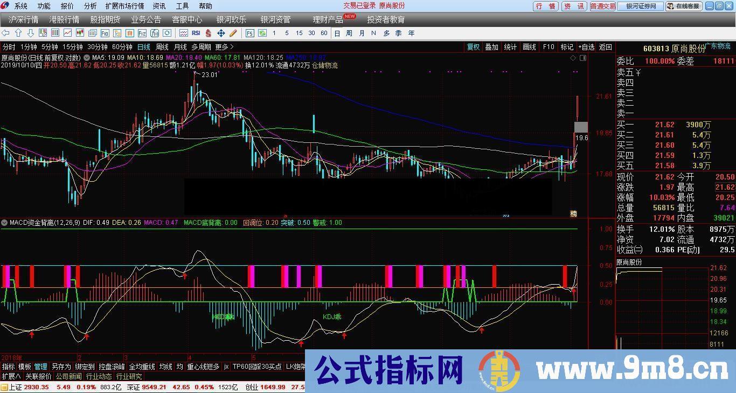Toggle 复权 price adjustment mode
736x393 pixels.
point(473,47)
